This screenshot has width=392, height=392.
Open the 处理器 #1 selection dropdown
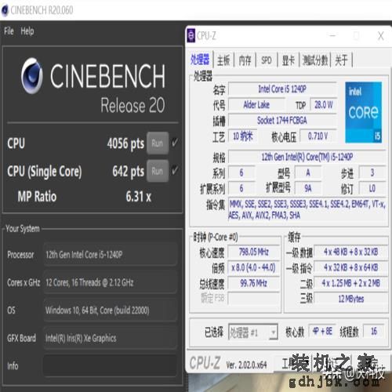(253, 332)
